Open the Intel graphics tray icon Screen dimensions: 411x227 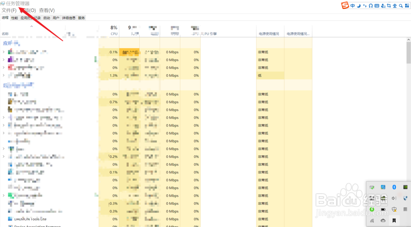[x=383, y=187]
